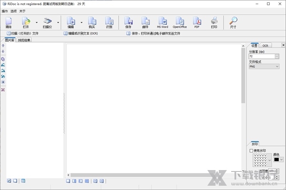Click the 打印 (Print) icon
Image resolution: width=286 pixels, height=190 pixels.
click(214, 22)
